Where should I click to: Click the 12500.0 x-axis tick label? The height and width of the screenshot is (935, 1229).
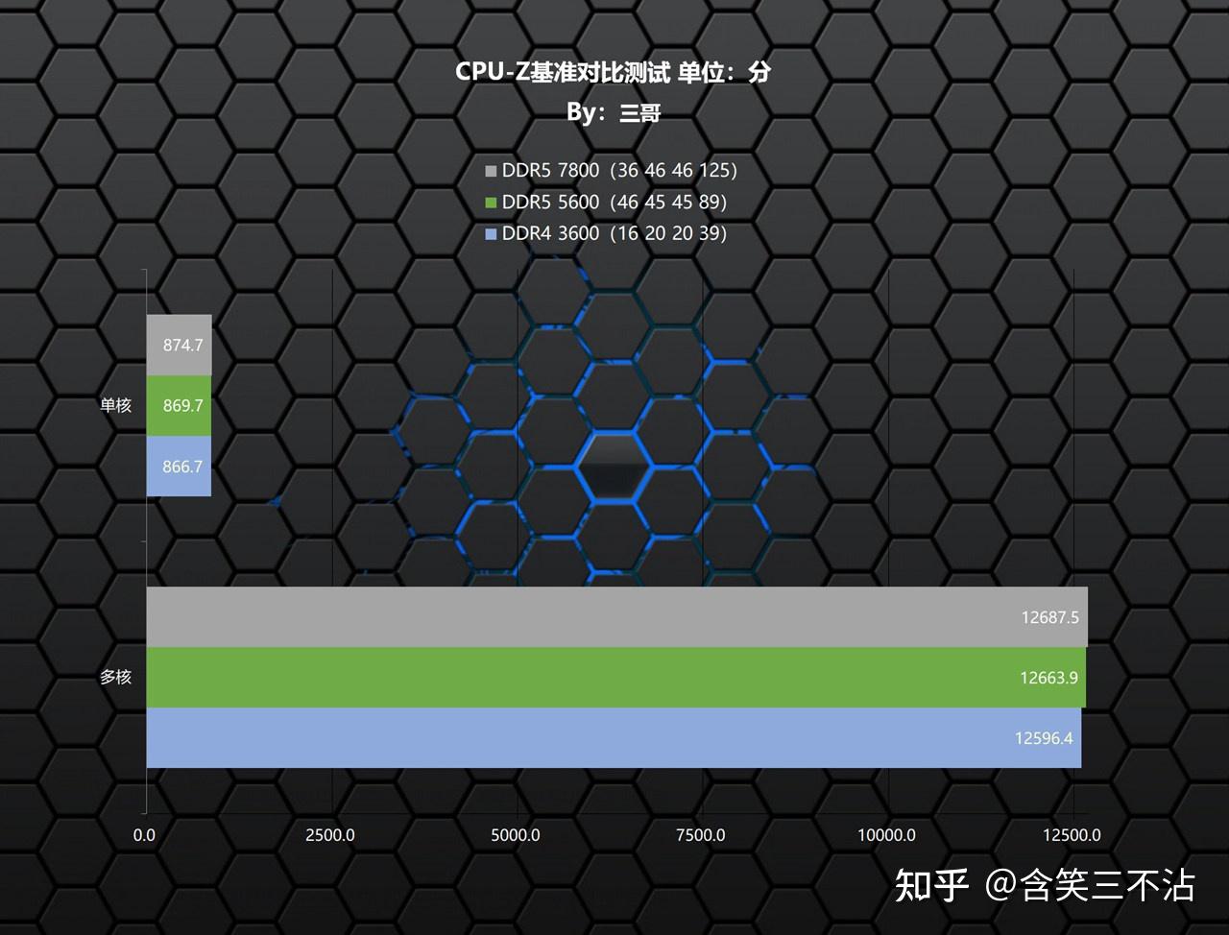[1074, 835]
